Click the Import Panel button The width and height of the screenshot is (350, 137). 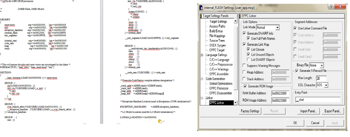pyautogui.click(x=309, y=111)
